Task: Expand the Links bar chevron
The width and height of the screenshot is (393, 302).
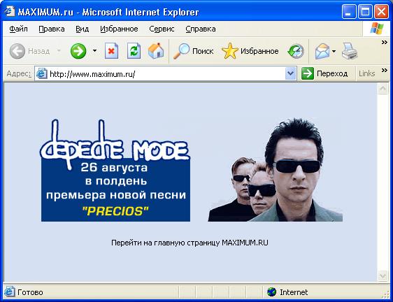Action: point(384,70)
